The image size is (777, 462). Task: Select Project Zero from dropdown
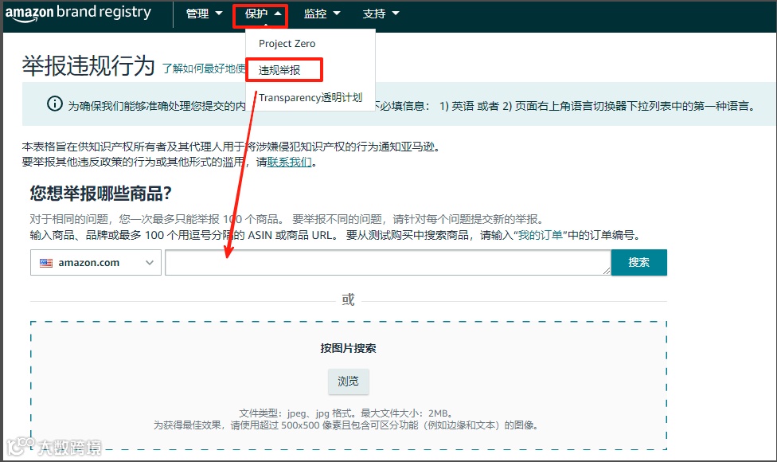click(x=287, y=44)
